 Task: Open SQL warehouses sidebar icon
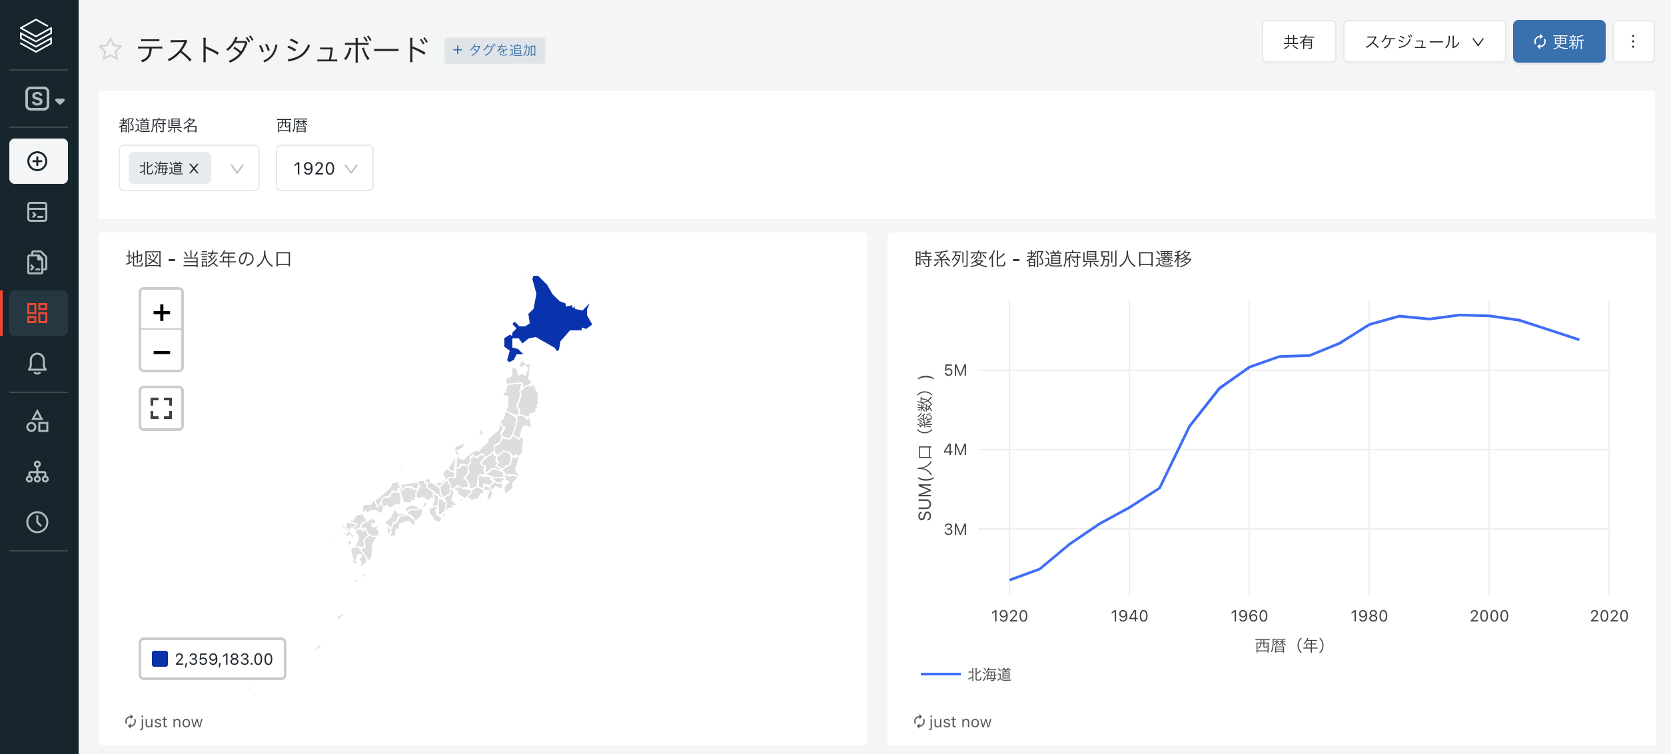coord(37,472)
